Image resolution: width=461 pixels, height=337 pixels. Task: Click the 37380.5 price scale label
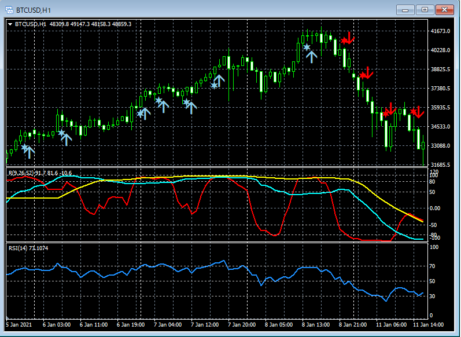click(x=440, y=89)
